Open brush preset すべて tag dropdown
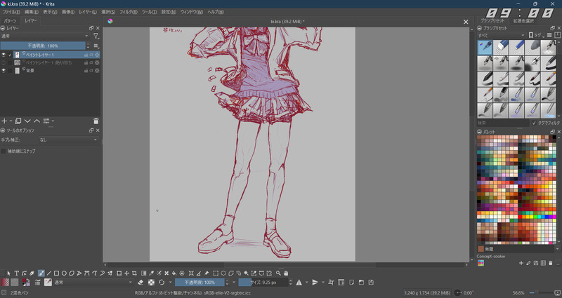 pyautogui.click(x=501, y=34)
